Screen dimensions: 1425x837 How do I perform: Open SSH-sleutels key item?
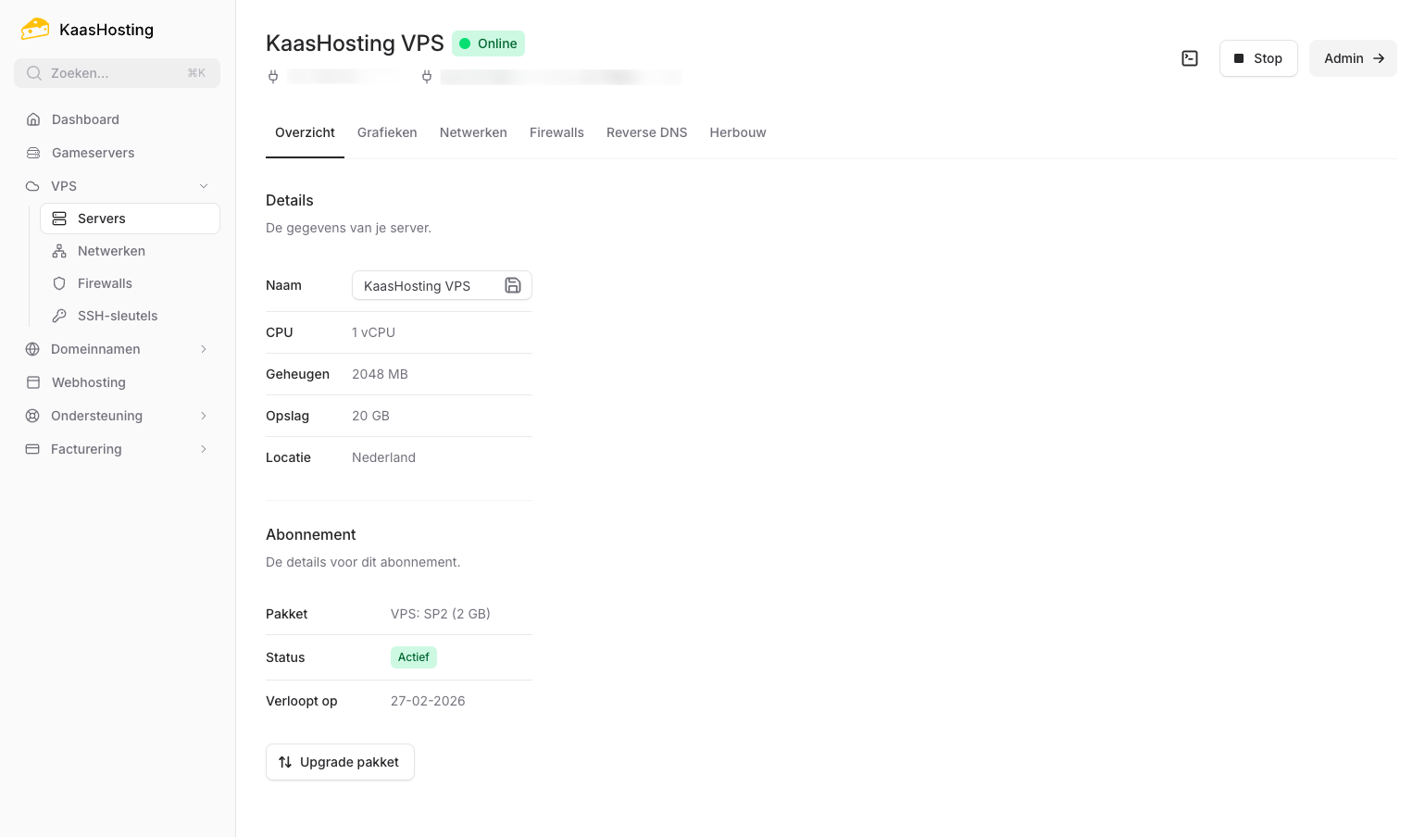click(x=118, y=316)
